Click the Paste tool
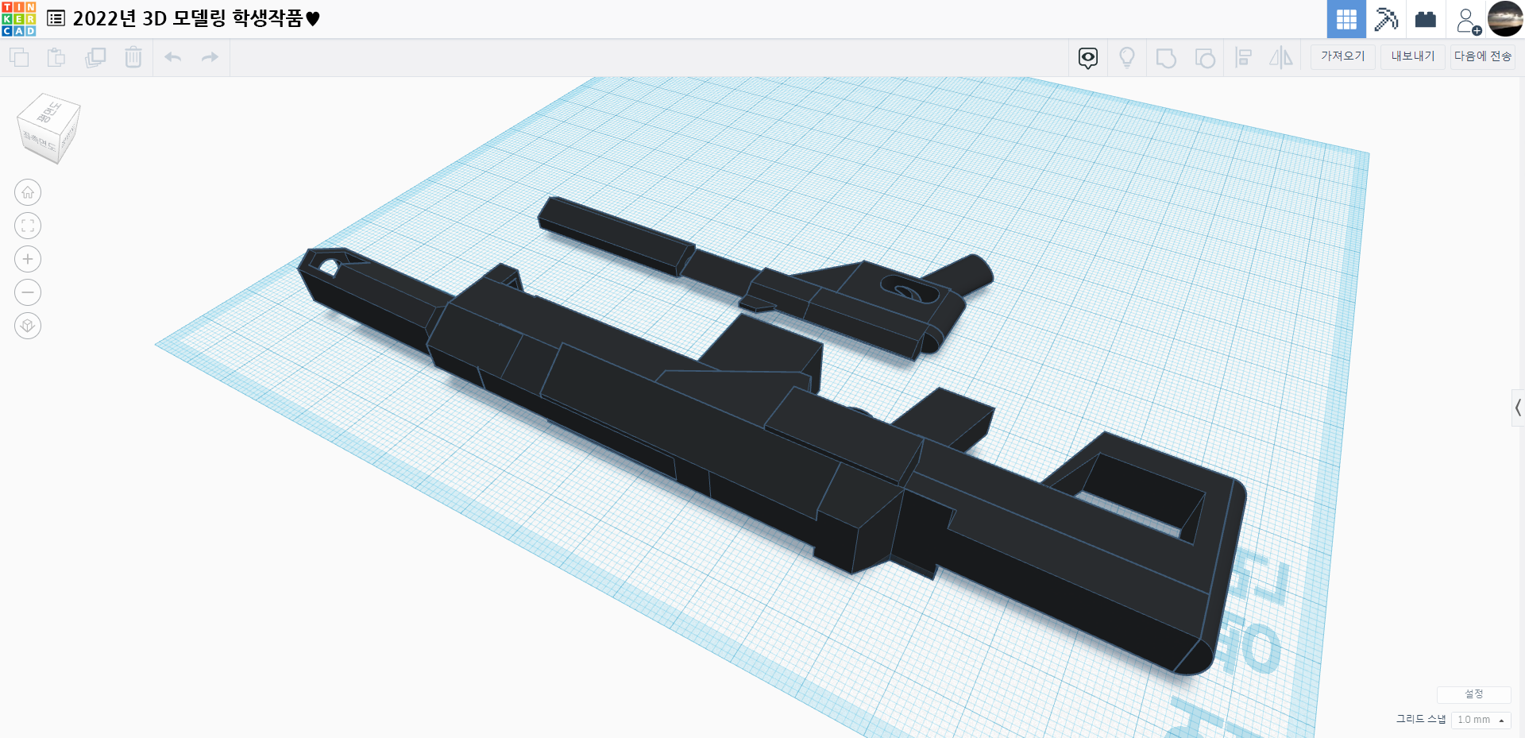The image size is (1525, 738). [x=56, y=57]
